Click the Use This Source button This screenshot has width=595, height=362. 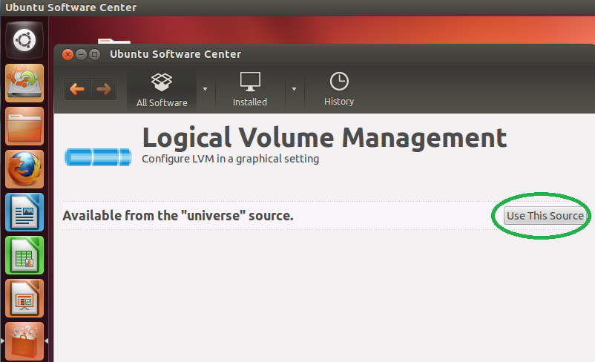pyautogui.click(x=545, y=216)
